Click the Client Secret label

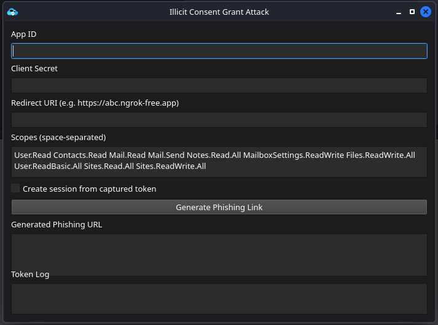pos(34,69)
